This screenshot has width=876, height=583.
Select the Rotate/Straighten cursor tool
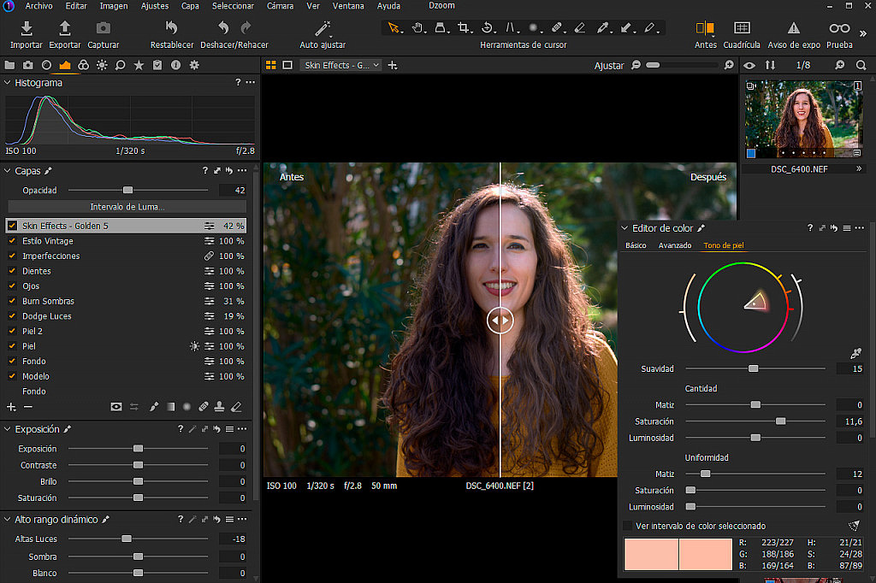coord(488,28)
